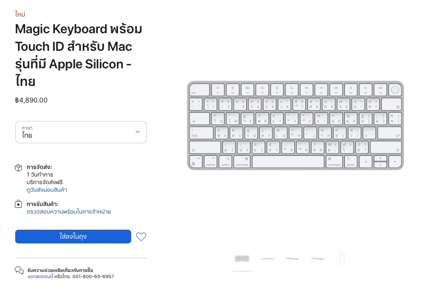Select the first top-view keyboard thumbnail
The width and height of the screenshot is (427, 299).
[242, 259]
